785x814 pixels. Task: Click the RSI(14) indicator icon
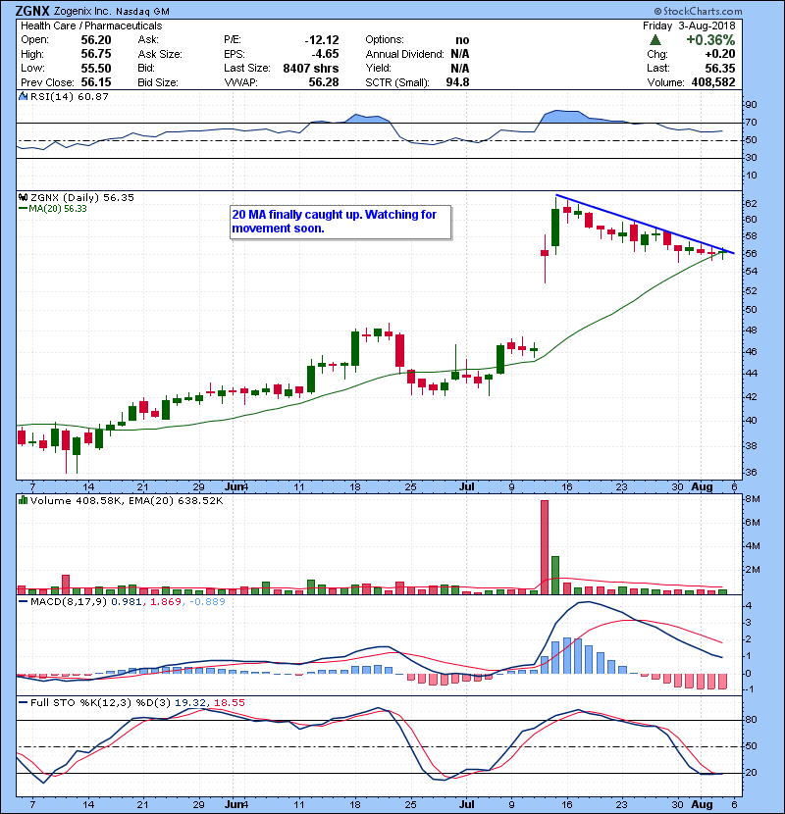click(x=23, y=96)
